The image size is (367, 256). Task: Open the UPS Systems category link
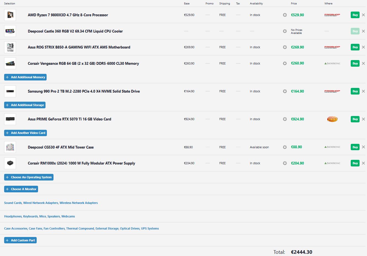(150, 228)
